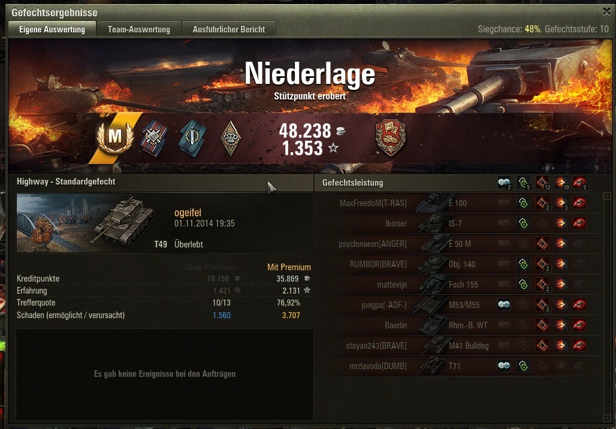
Task: Click the blue-striped ribbon medal
Action: [x=155, y=138]
